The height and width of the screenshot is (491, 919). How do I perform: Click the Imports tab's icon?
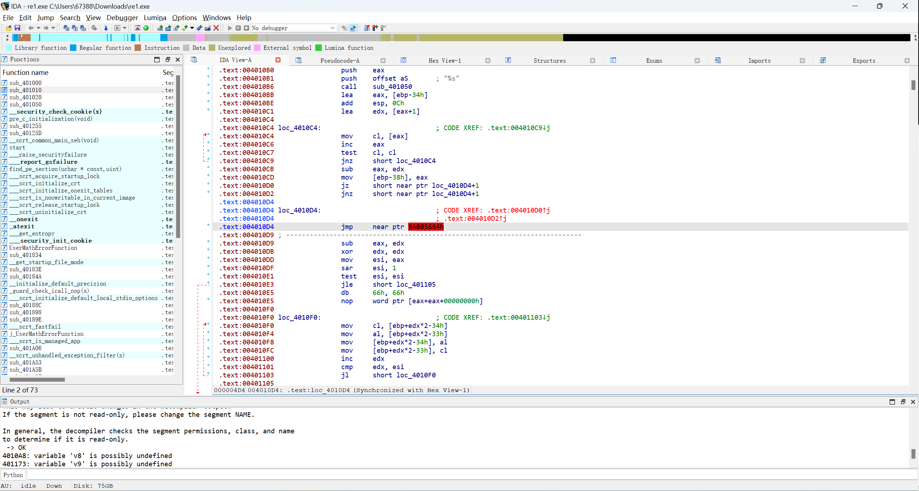tap(718, 60)
